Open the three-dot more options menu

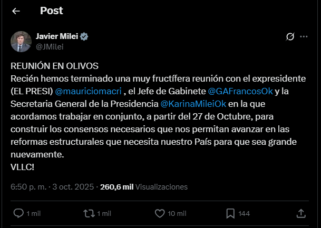[304, 37]
